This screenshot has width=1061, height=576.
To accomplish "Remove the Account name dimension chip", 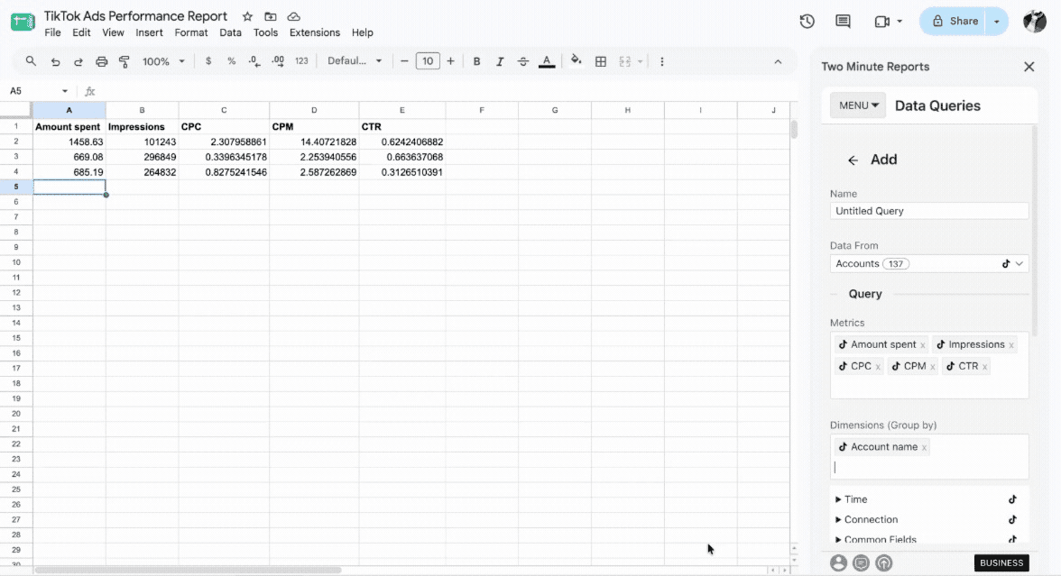I will (924, 447).
